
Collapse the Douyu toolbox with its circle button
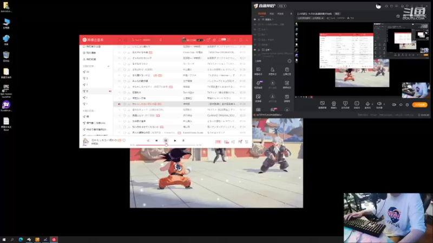[290, 61]
